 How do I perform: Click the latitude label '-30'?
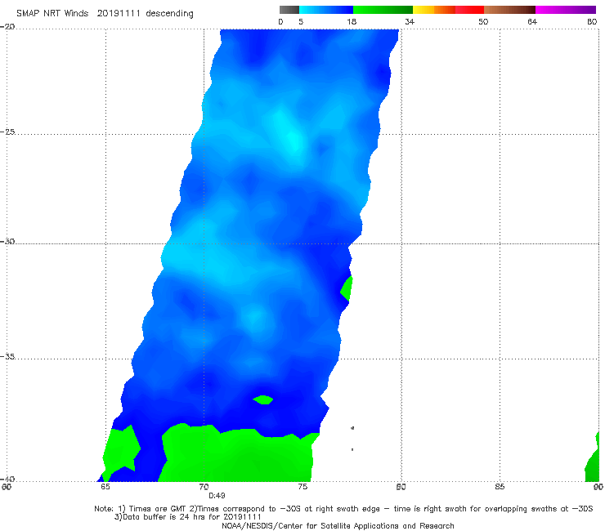(7, 241)
